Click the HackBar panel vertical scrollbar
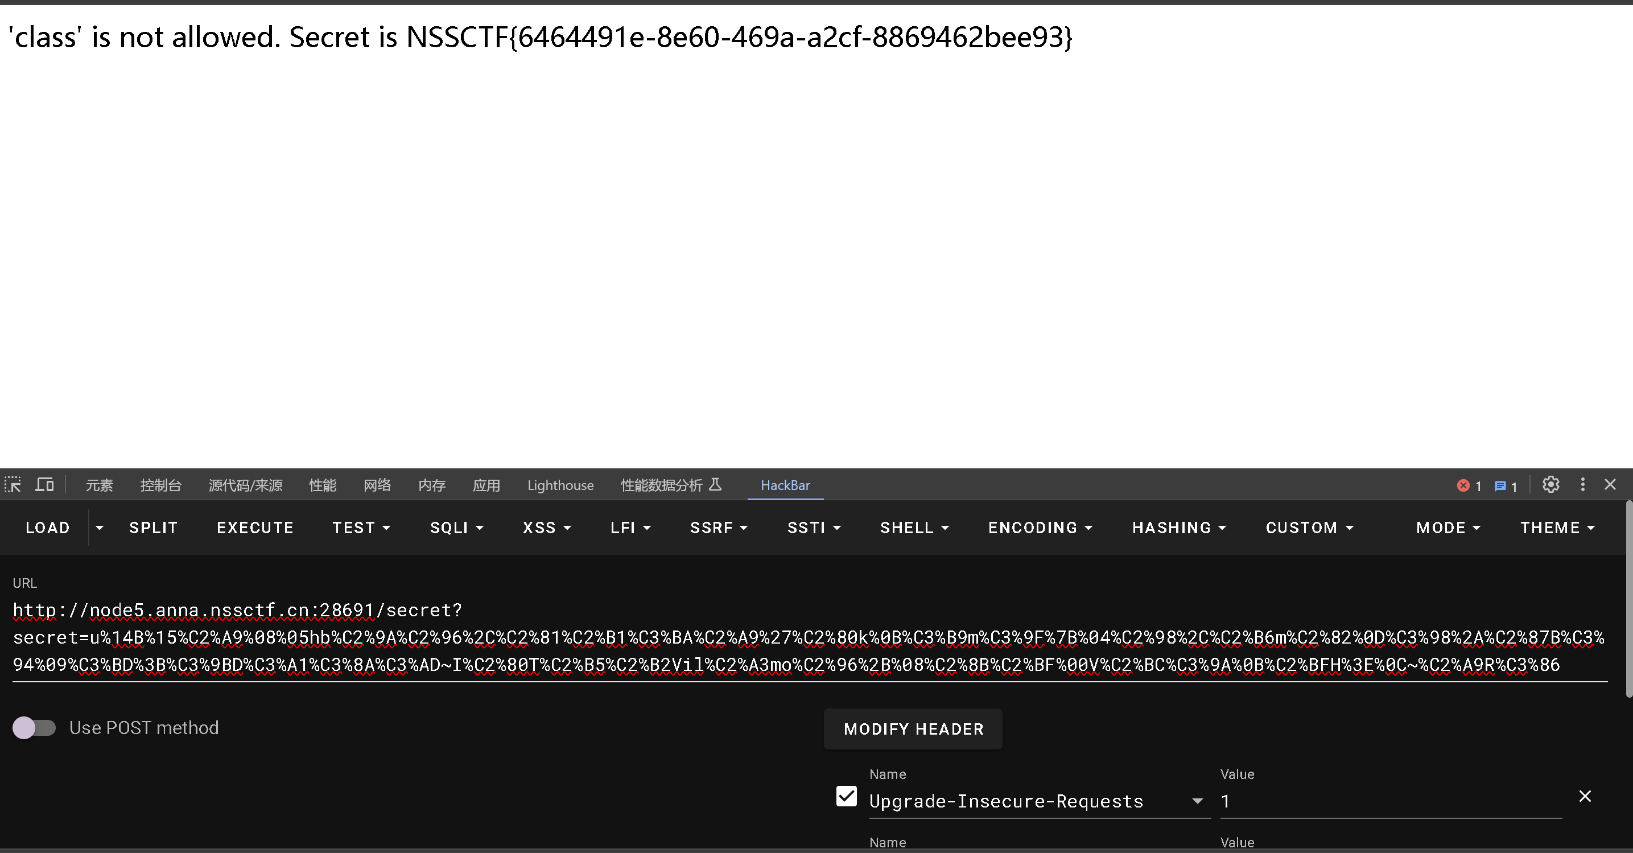This screenshot has width=1633, height=853. (x=1628, y=599)
